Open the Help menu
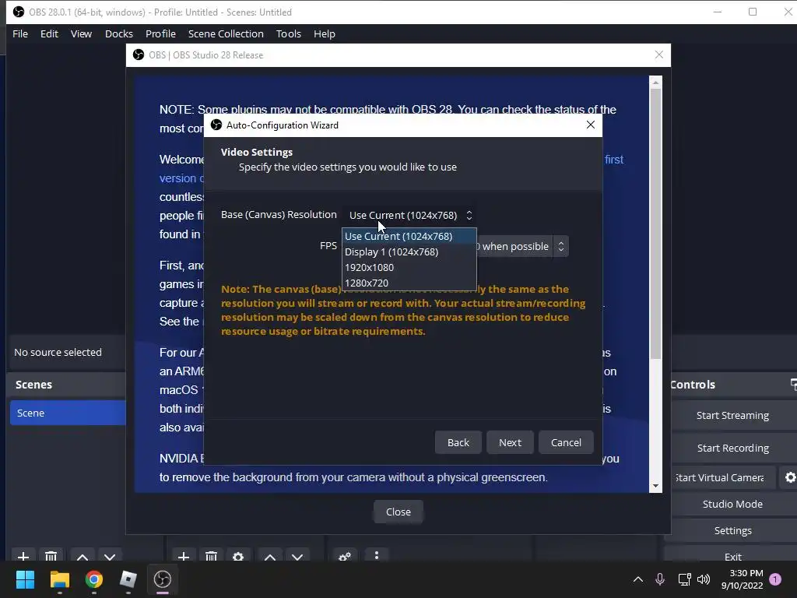The width and height of the screenshot is (797, 598). [325, 33]
